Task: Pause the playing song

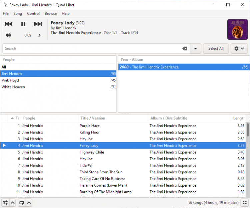Action: pyautogui.click(x=23, y=24)
